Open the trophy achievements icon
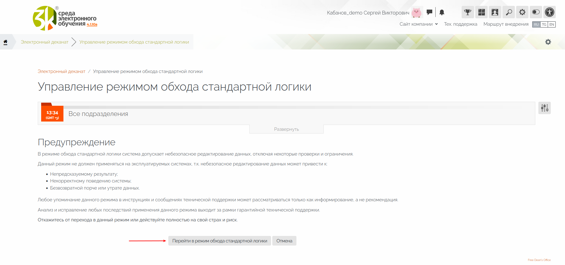565x265 pixels. pos(468,12)
